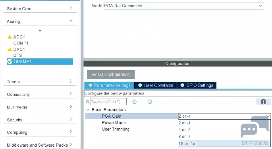Screen dimensions: 272x149
Task: Click the DAC1 warning triangle icon
Action: click(10, 50)
